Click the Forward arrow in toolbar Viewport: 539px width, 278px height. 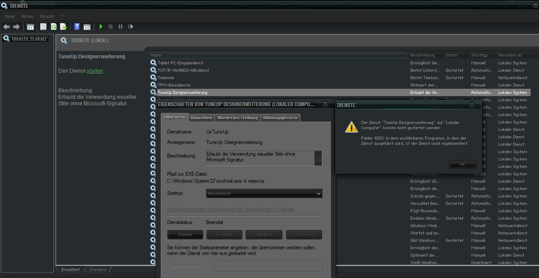(17, 27)
